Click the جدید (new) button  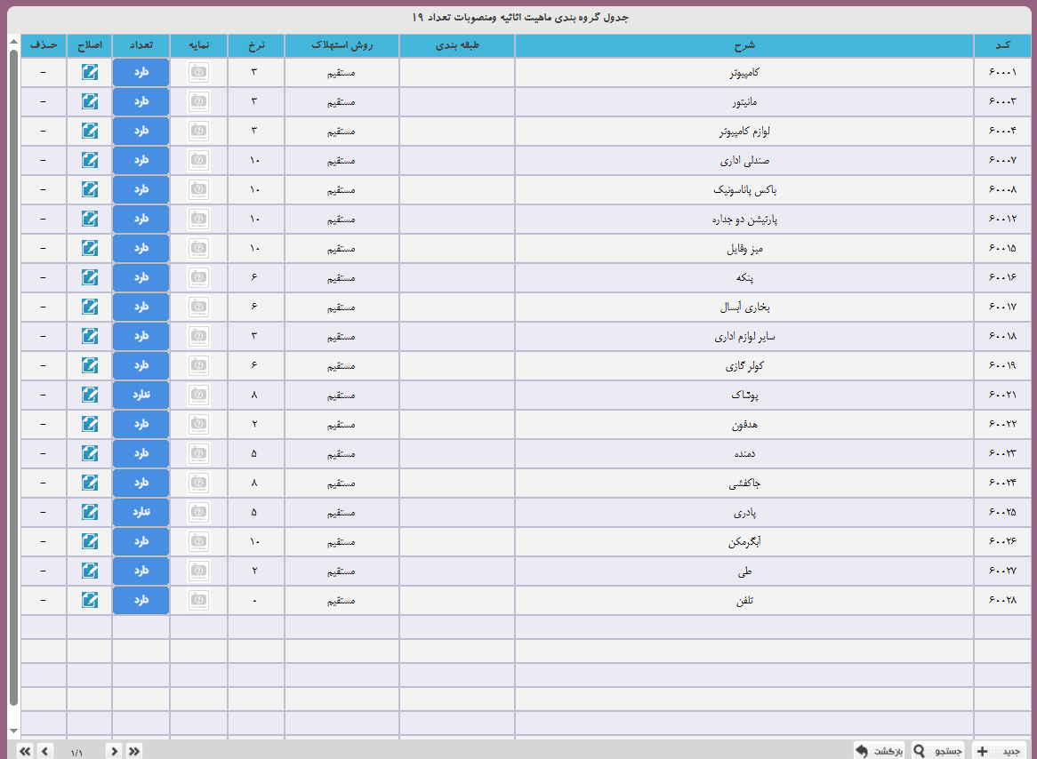click(1001, 751)
